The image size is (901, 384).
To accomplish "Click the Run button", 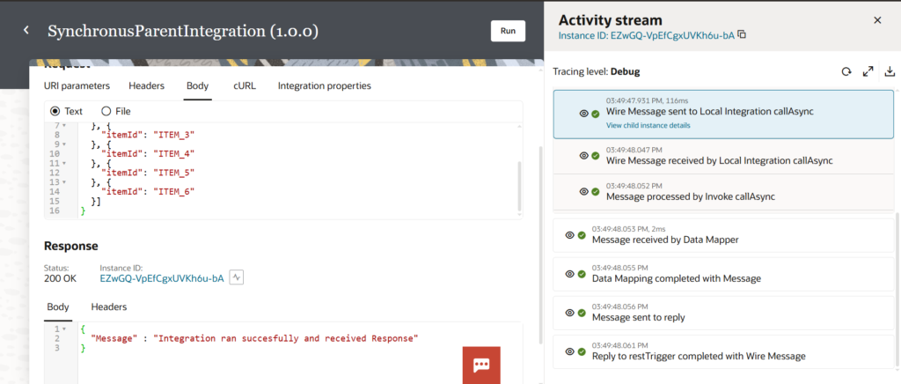I will click(508, 31).
